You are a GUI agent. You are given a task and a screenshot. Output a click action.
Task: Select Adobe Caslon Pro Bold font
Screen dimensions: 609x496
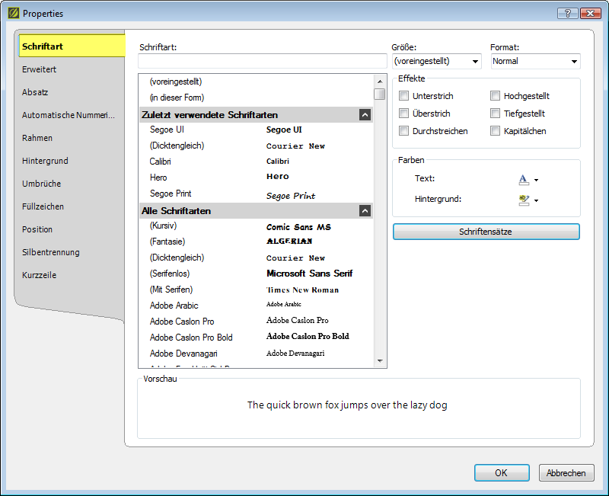click(x=191, y=337)
